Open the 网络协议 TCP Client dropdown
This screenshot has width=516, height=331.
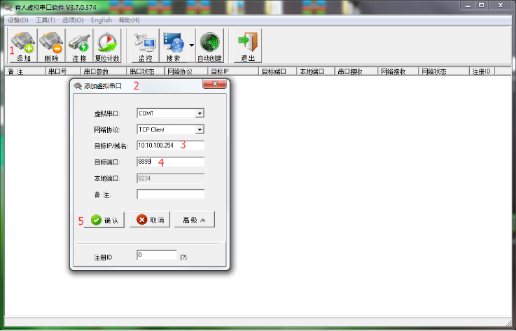pos(200,130)
